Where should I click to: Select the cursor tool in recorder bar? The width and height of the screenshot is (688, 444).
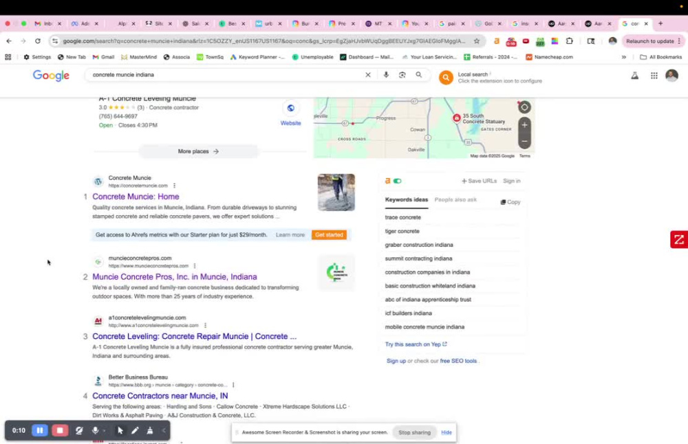coord(120,430)
